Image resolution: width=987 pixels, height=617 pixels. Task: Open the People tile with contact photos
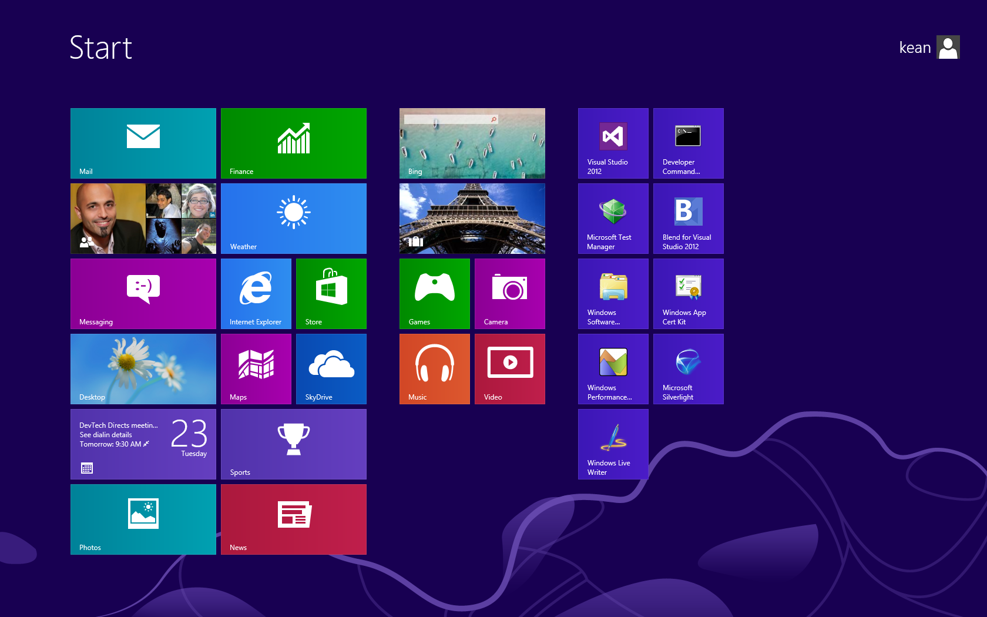coord(143,218)
